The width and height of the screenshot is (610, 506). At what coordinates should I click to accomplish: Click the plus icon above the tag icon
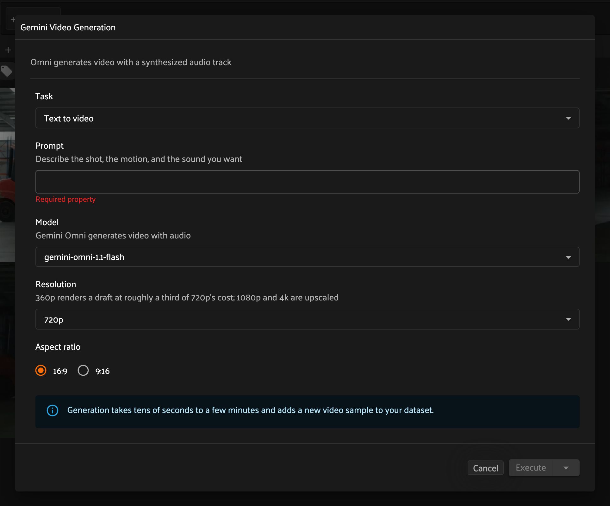(8, 50)
